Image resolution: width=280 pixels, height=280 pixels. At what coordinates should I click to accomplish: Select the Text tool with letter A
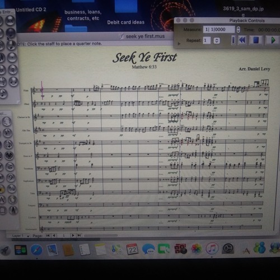2,200
